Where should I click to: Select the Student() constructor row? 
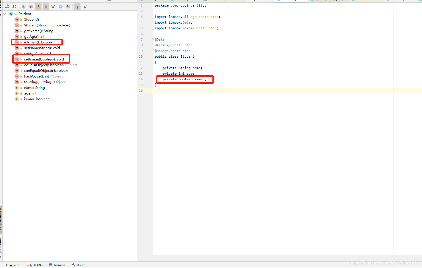[32, 20]
